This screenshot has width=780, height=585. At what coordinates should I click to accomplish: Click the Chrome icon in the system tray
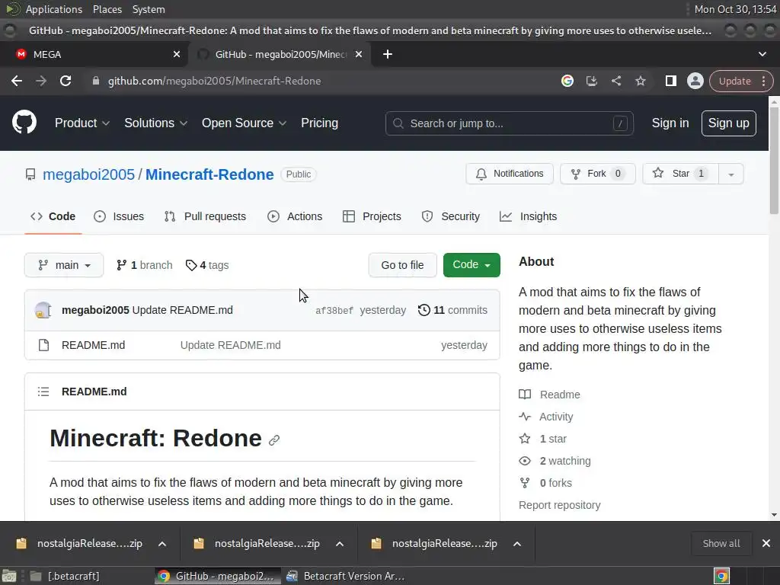721,576
